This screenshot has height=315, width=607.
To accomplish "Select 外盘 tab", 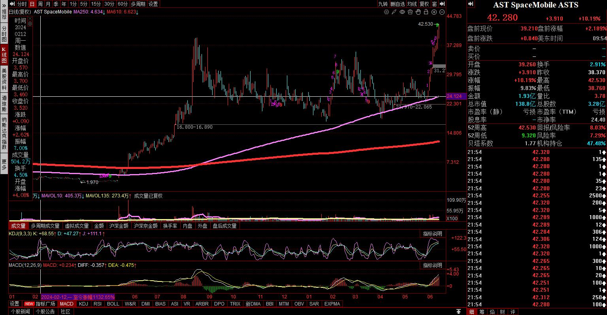I will click(x=202, y=226).
